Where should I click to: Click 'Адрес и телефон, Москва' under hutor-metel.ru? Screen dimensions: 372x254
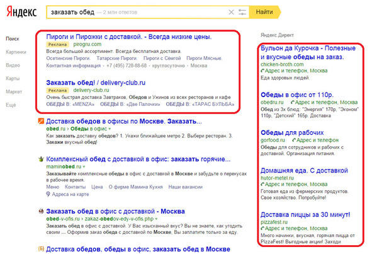coord(296,185)
